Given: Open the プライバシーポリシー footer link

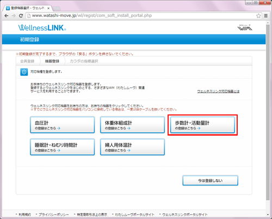Looking at the screenshot, I should pyautogui.click(x=54, y=215).
